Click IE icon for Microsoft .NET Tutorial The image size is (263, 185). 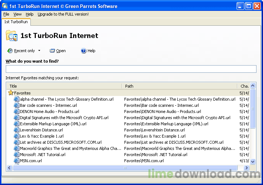coord(16,155)
